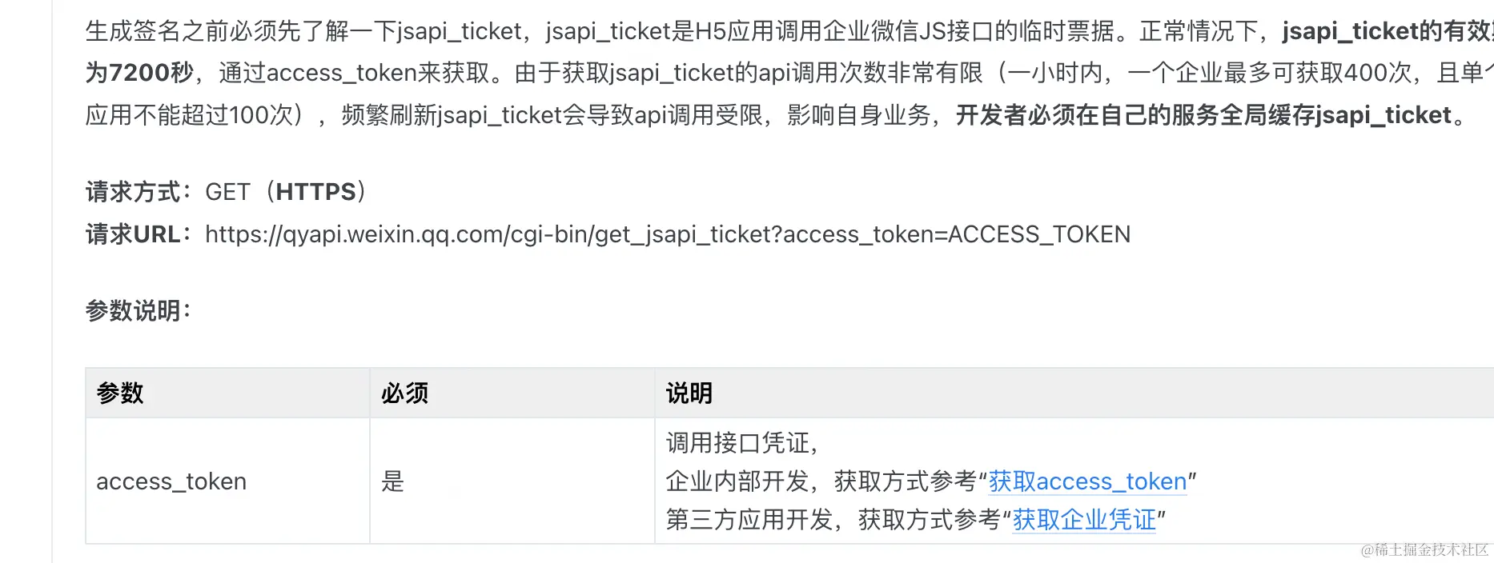This screenshot has width=1494, height=563.
Task: Click the 必须 table column header
Action: click(x=404, y=393)
